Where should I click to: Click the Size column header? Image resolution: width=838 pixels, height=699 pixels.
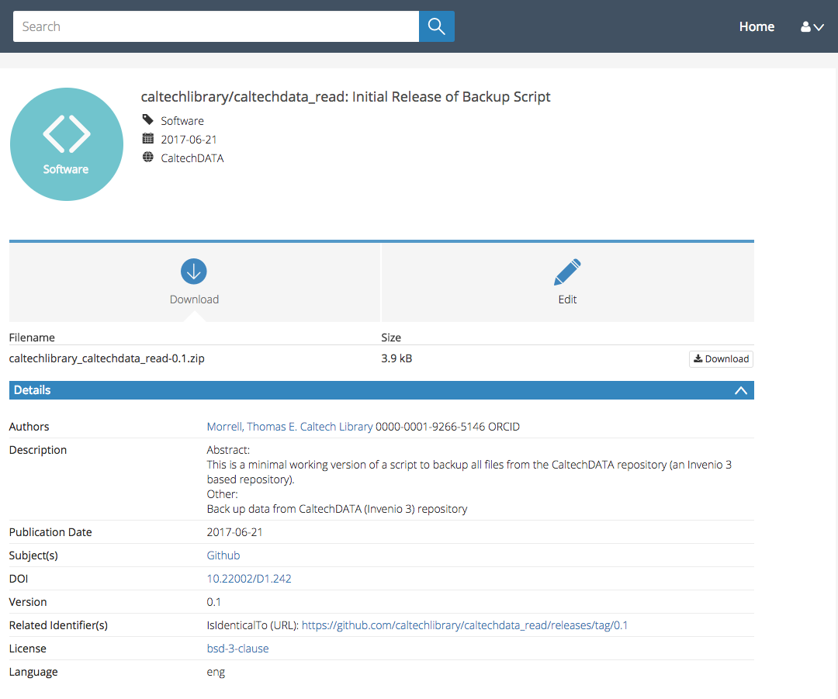(391, 337)
